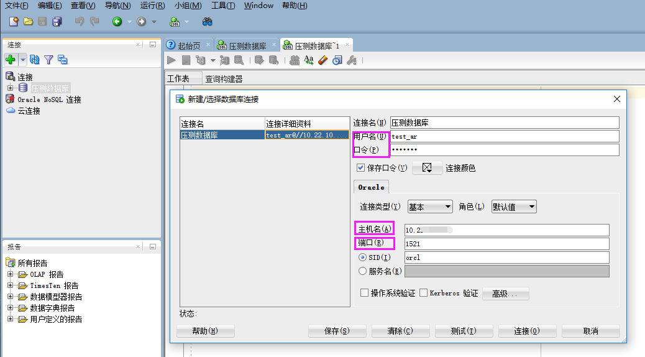Toggle the 保存口令 checkbox
Viewport: 645px width, 357px height.
361,168
